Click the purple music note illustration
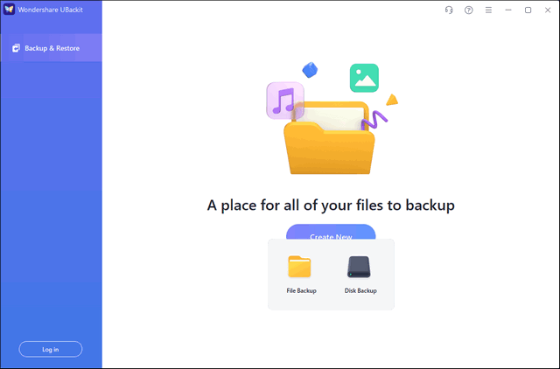Image resolution: width=560 pixels, height=369 pixels. pyautogui.click(x=284, y=101)
